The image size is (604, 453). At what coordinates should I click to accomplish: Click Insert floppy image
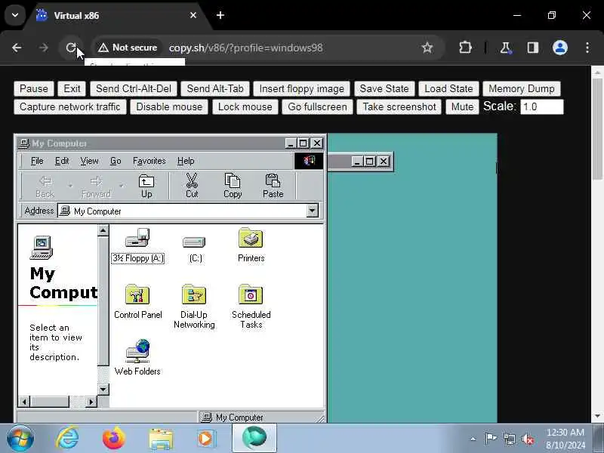click(301, 88)
